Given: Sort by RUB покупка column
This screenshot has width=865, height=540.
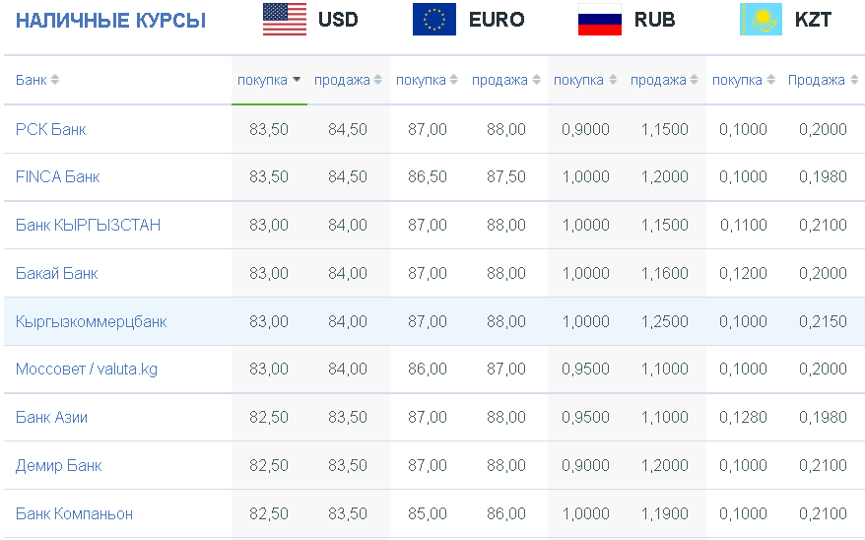Looking at the screenshot, I should (x=585, y=80).
